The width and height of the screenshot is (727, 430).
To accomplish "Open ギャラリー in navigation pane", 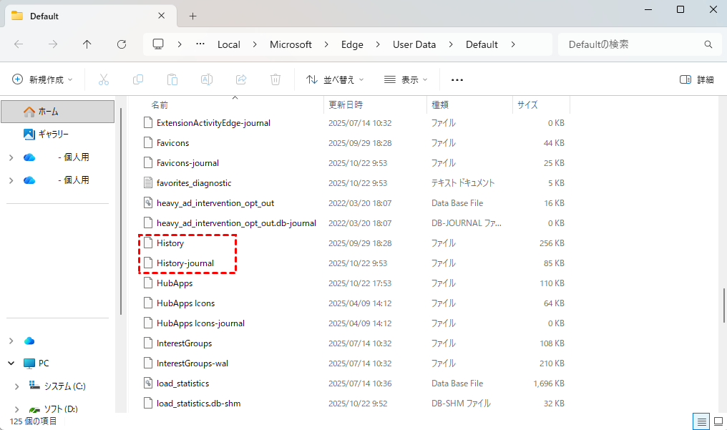I will click(x=53, y=135).
